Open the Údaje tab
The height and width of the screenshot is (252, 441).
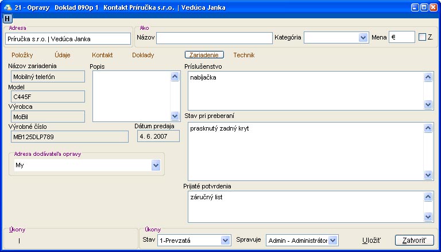tap(62, 56)
